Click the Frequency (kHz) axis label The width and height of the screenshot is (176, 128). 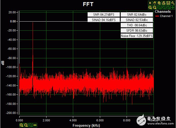tap(86, 125)
